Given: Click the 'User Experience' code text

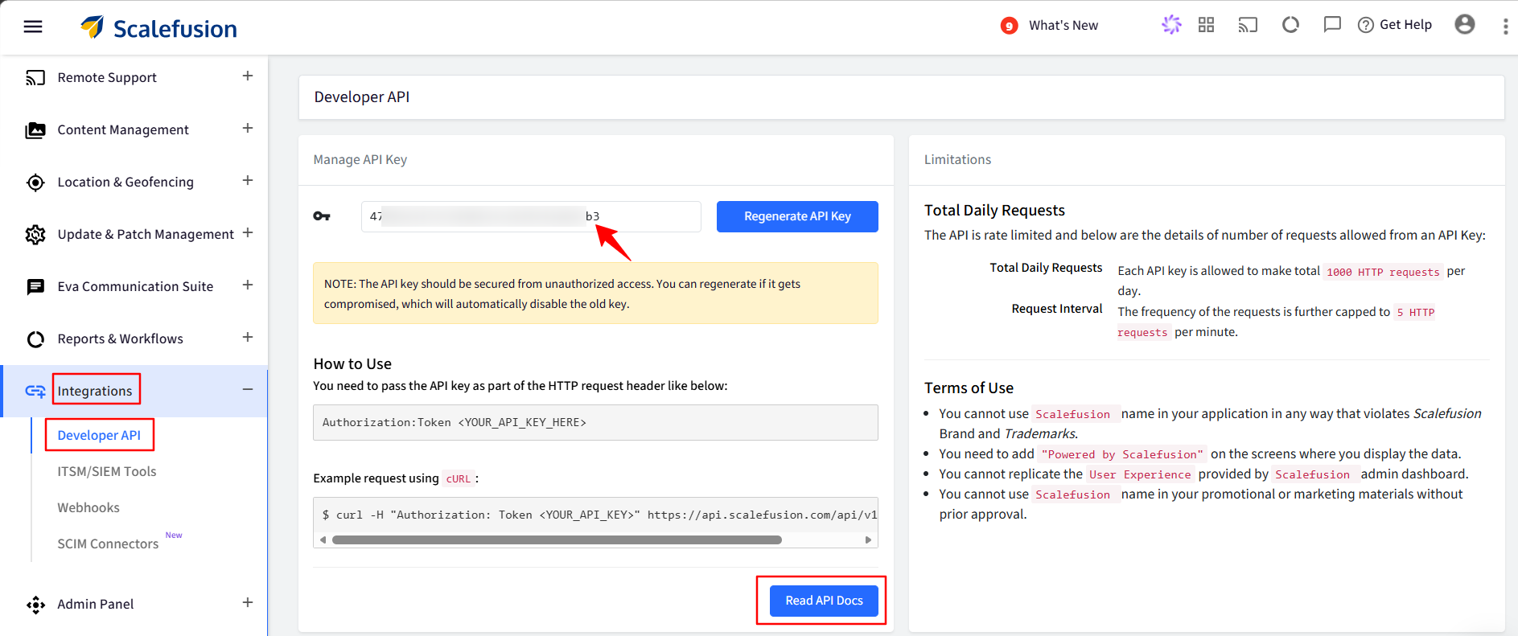Looking at the screenshot, I should click(x=1140, y=475).
